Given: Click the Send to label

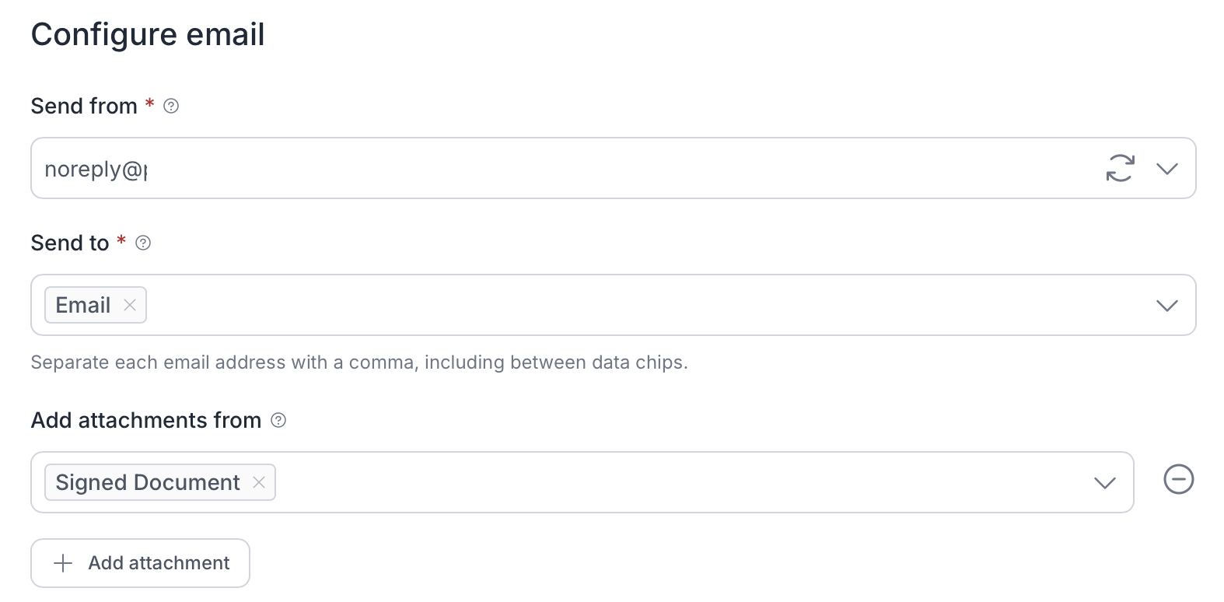Looking at the screenshot, I should coord(70,243).
